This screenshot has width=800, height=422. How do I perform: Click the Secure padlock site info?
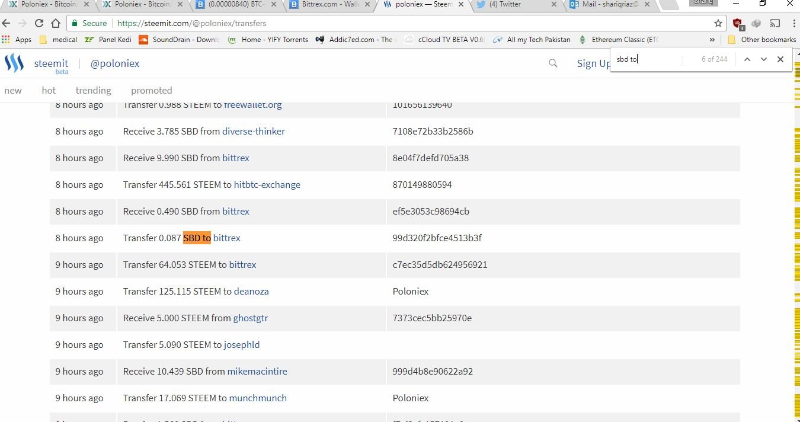point(89,24)
